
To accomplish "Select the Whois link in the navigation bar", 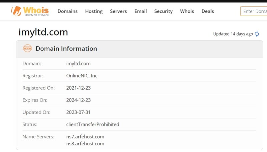I will (187, 11).
